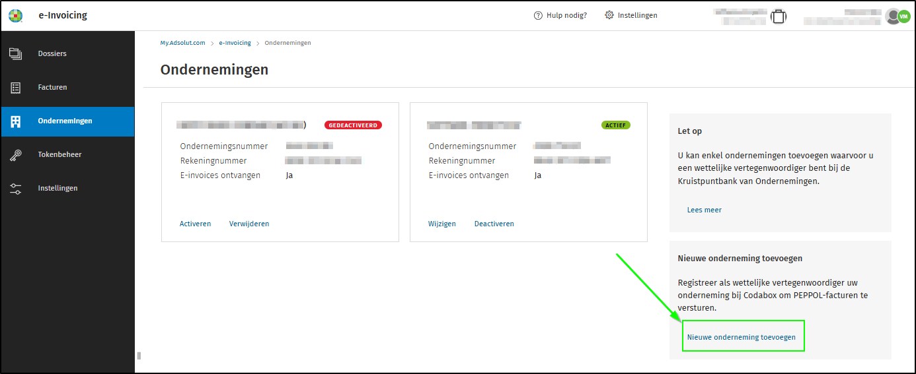Image resolution: width=916 pixels, height=374 pixels.
Task: Open the VM user avatar menu
Action: (903, 16)
